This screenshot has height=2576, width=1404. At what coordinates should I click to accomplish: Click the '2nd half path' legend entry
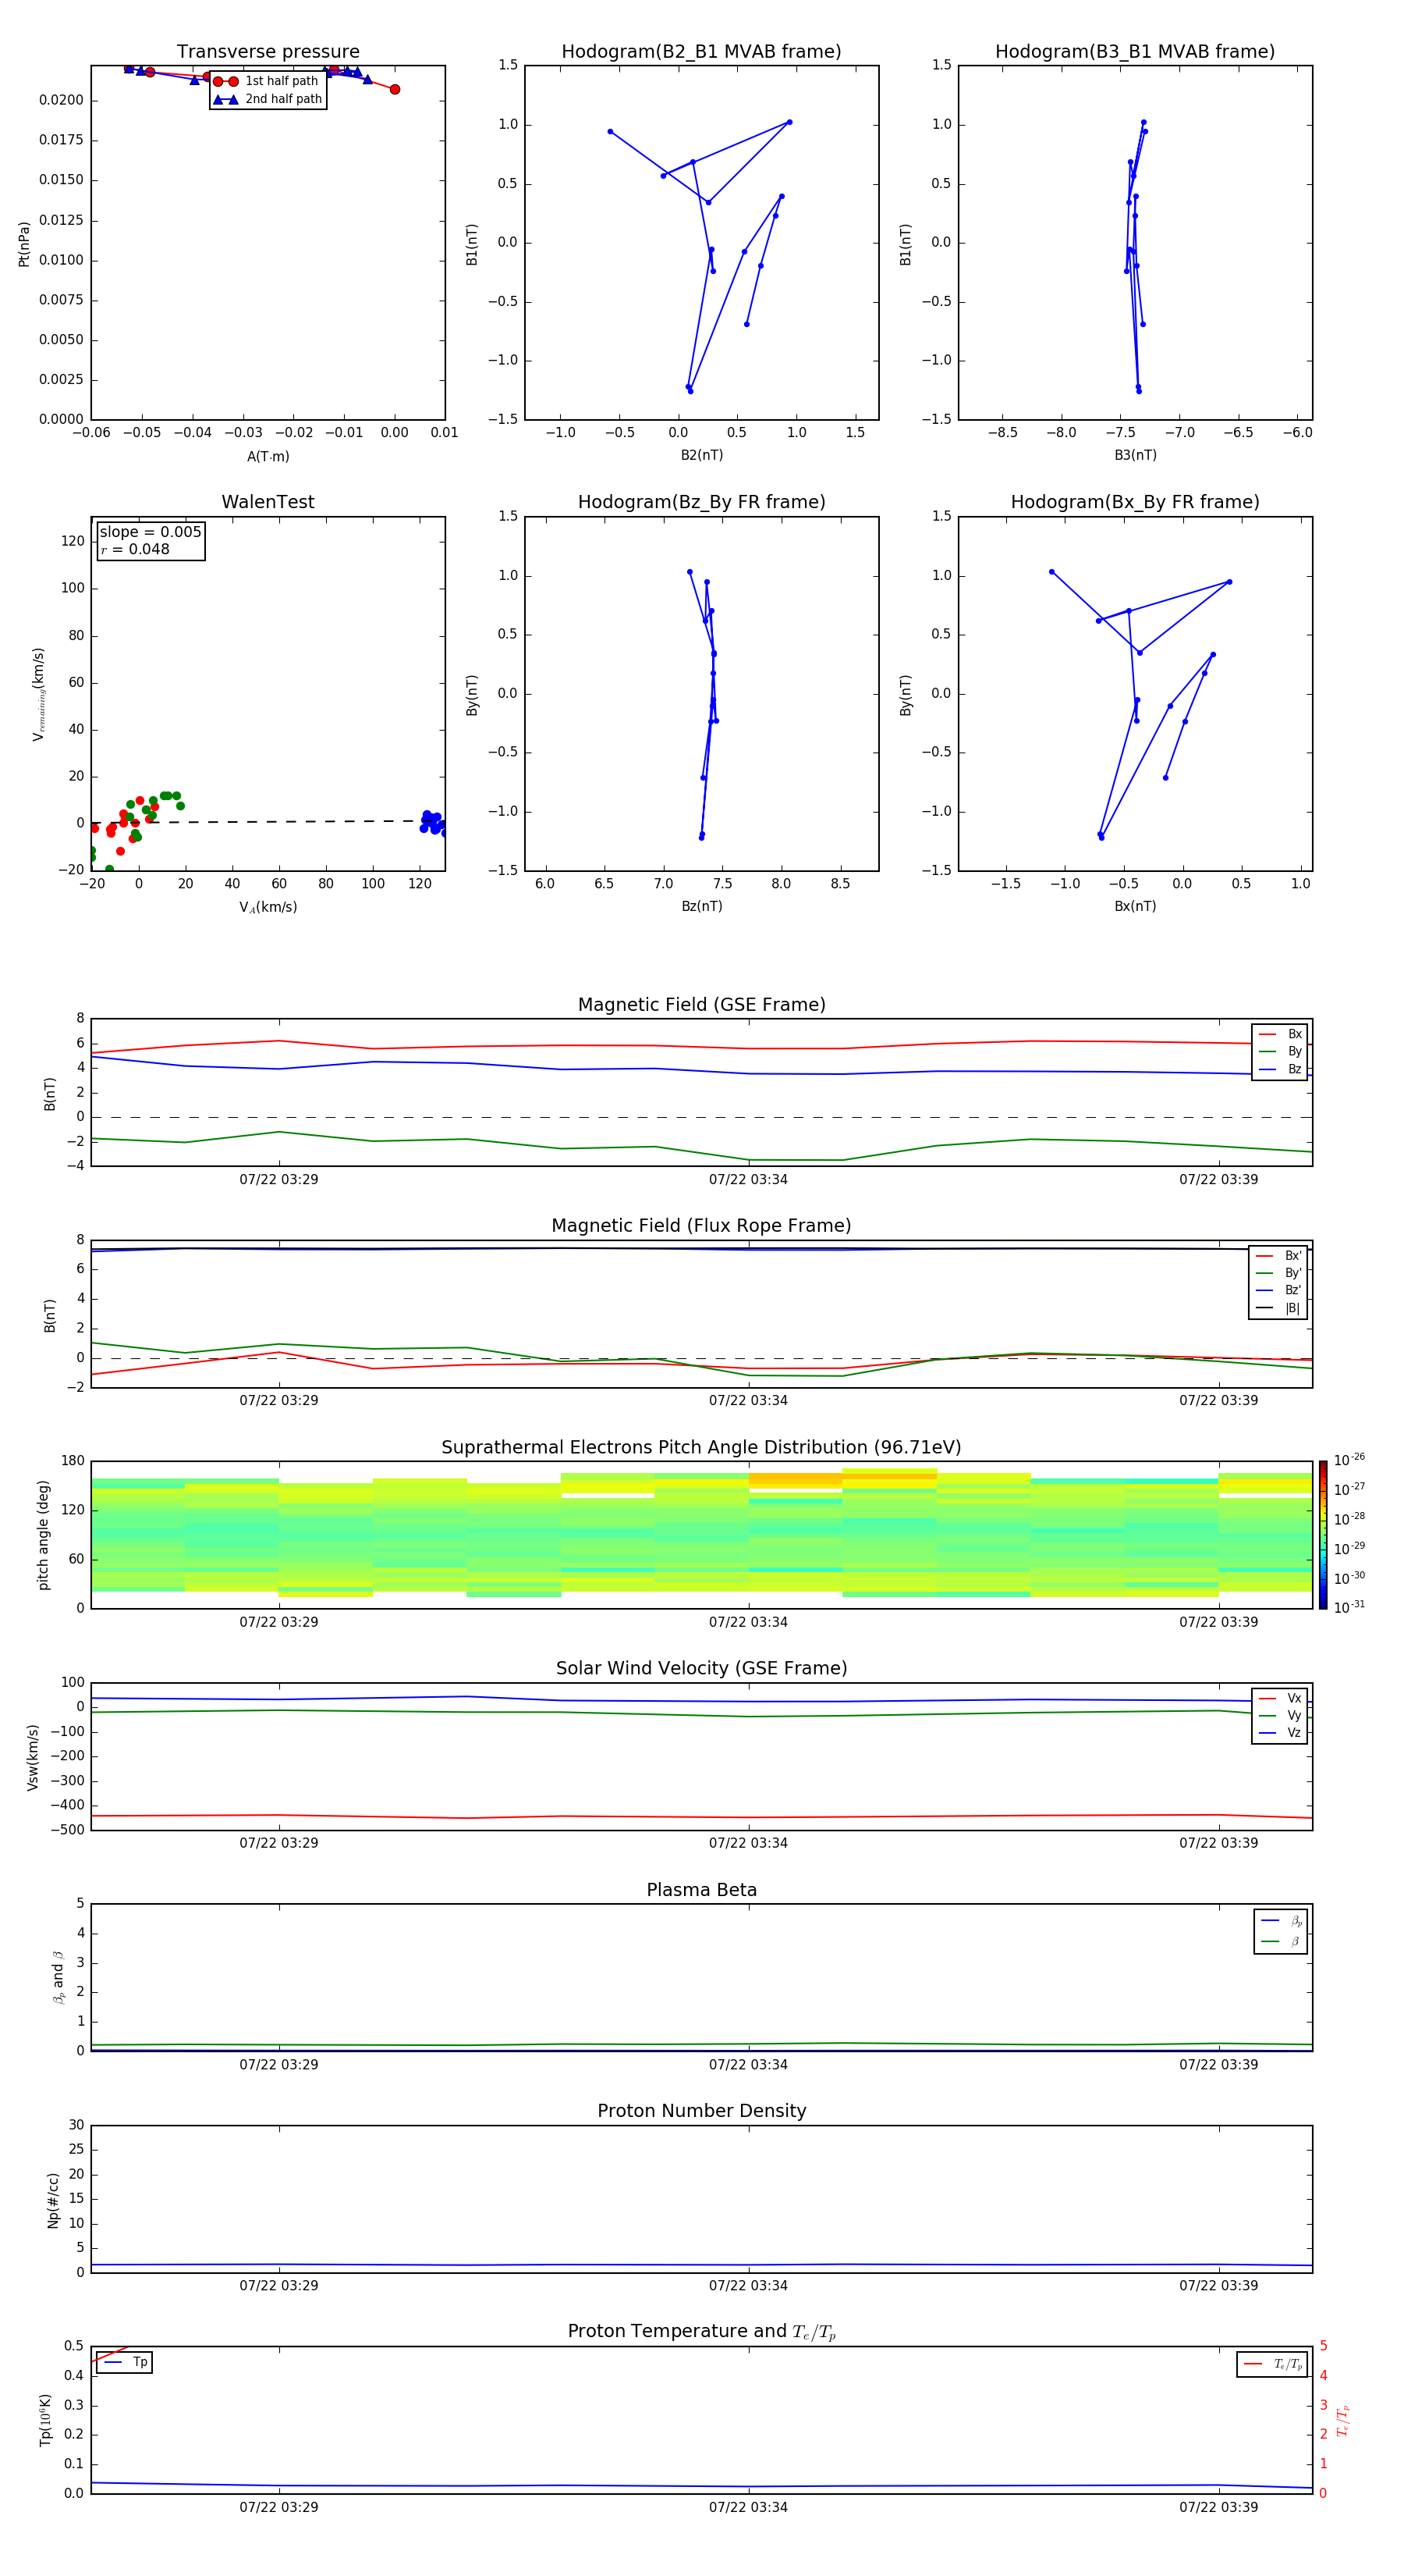[x=268, y=99]
